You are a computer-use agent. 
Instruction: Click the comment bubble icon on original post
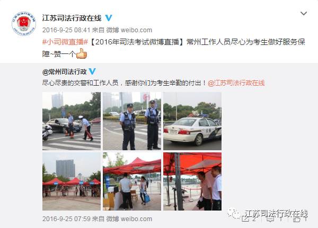point(271,218)
